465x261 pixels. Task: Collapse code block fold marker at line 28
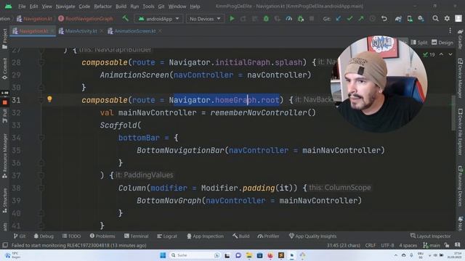point(41,62)
